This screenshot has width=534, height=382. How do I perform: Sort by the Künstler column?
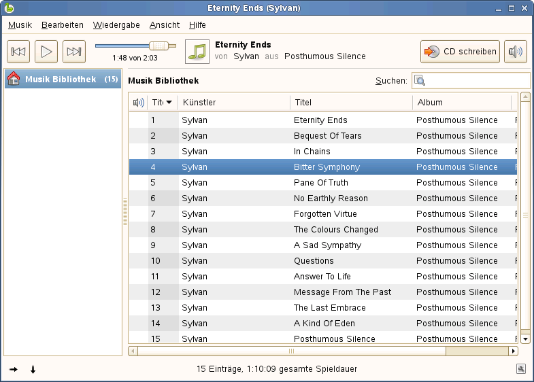coord(233,103)
